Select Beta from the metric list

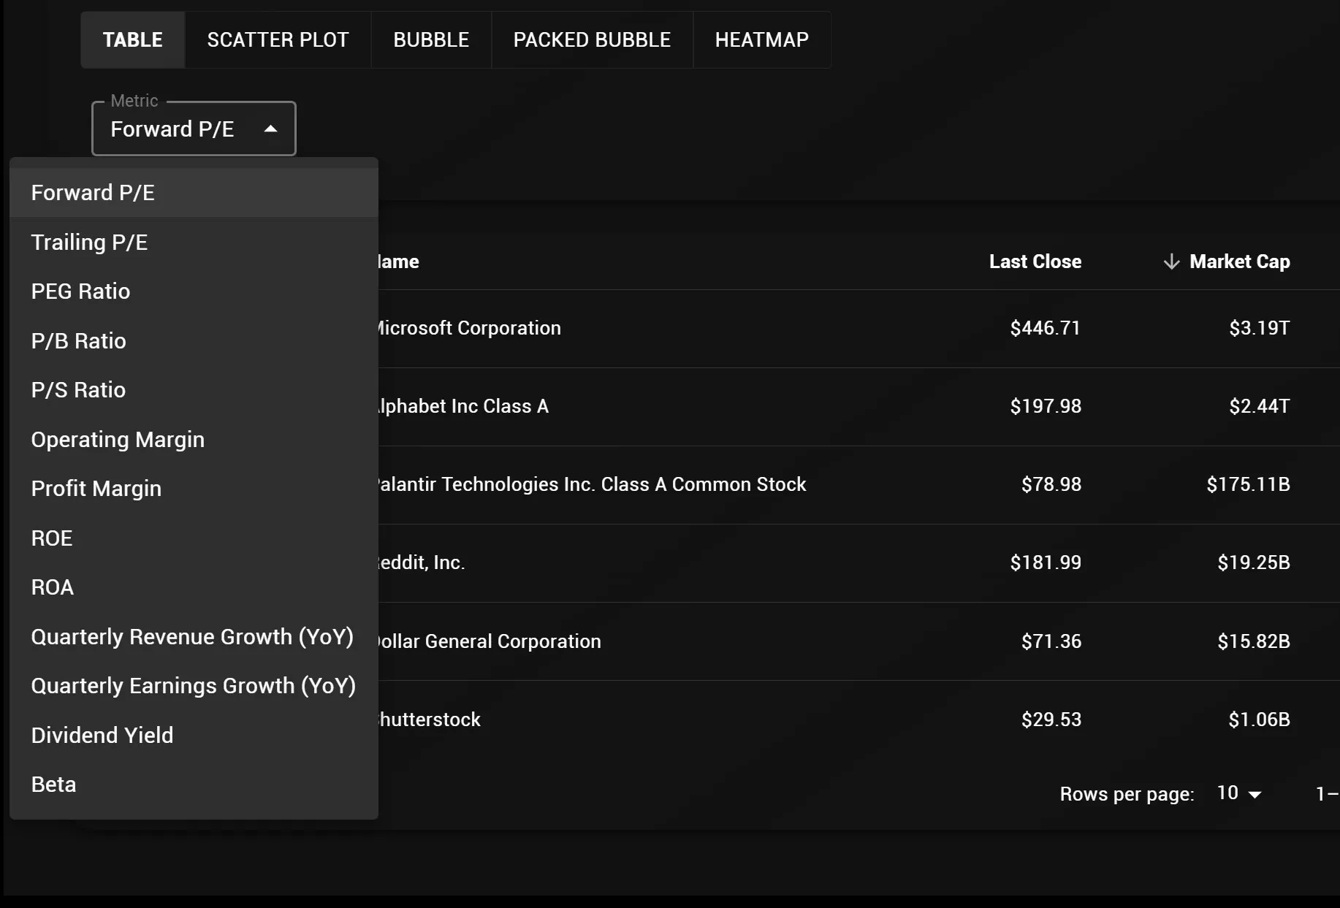[194, 785]
